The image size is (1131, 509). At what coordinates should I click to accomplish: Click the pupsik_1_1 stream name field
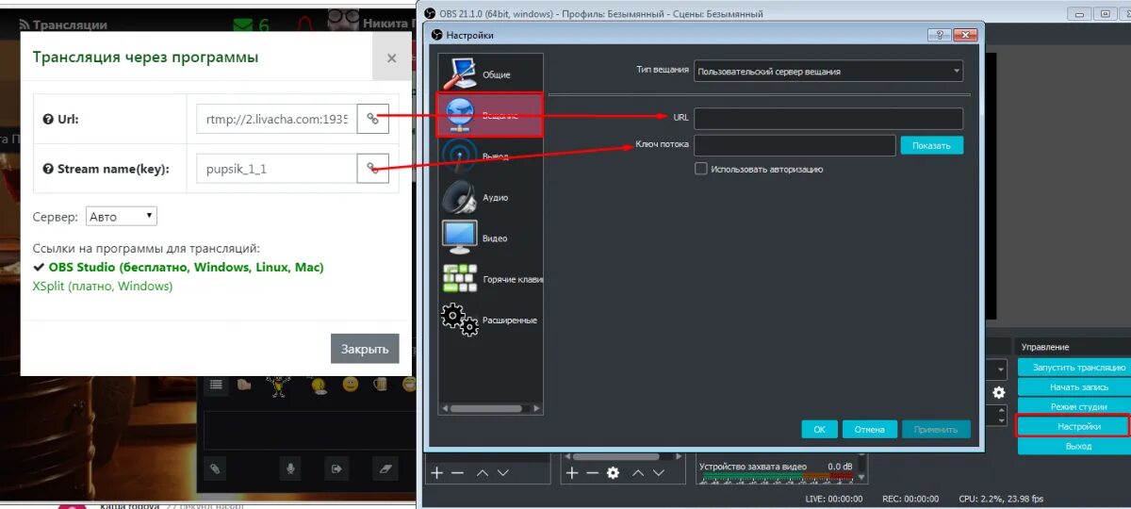[277, 169]
